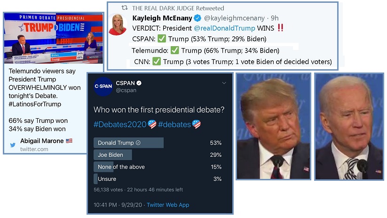The image size is (387, 218).
Task: Expand the CSPAN tweet options chevron
Action: (x=224, y=83)
